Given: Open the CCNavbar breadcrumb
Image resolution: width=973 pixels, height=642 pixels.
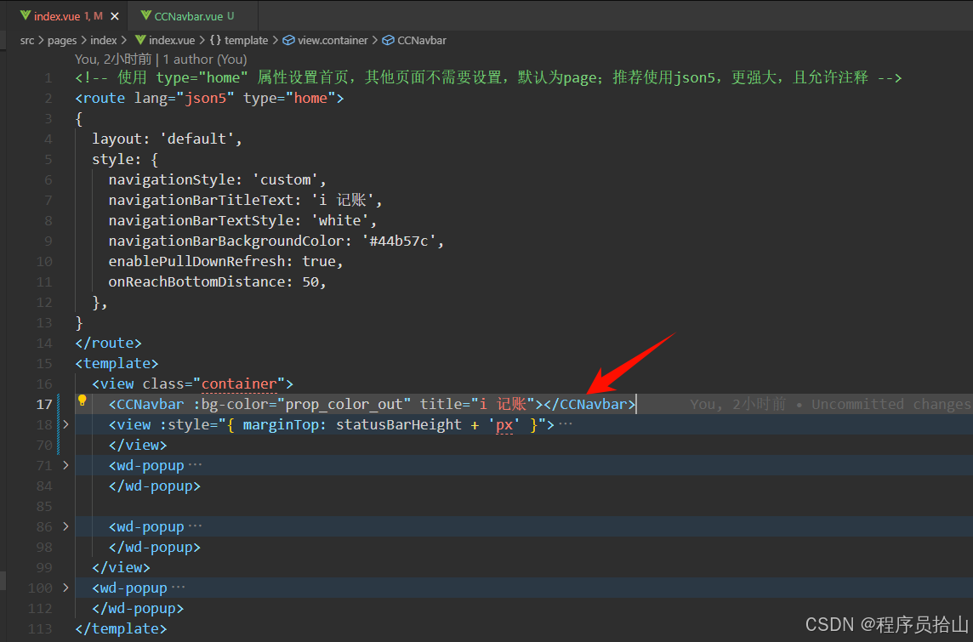Looking at the screenshot, I should click(x=421, y=40).
